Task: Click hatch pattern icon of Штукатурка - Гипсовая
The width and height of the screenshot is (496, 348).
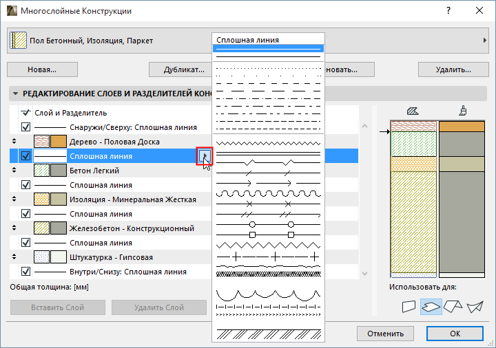Action: pyautogui.click(x=41, y=257)
